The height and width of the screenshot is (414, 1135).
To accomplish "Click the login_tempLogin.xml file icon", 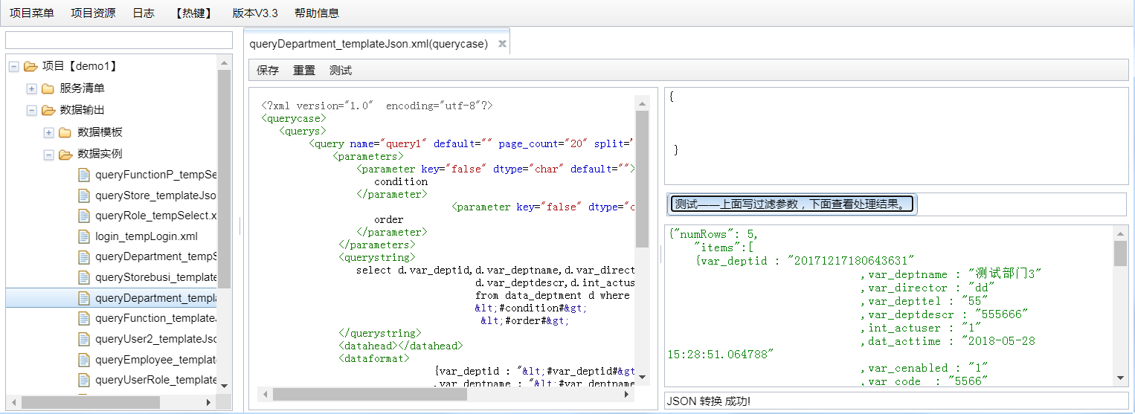I will [x=84, y=236].
